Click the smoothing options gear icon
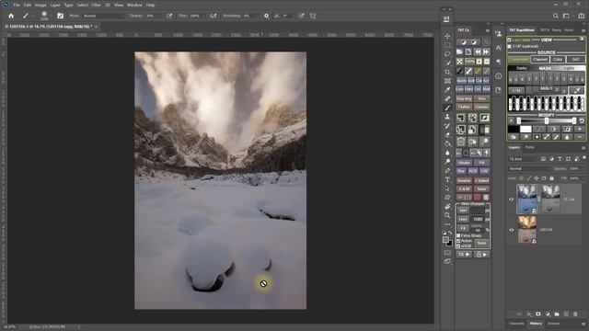 [x=266, y=16]
